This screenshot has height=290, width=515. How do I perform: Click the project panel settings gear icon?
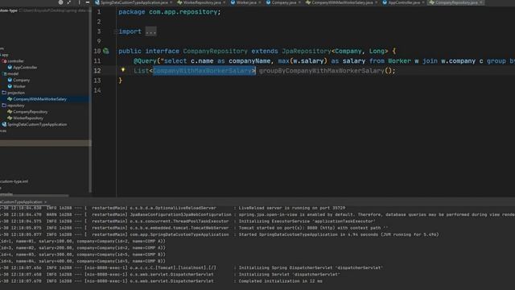61,2
